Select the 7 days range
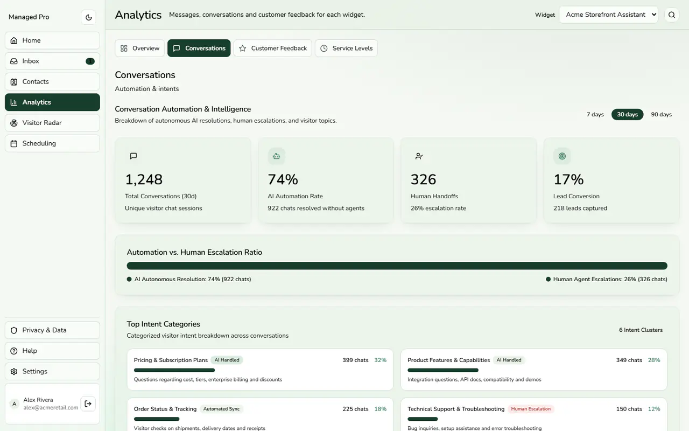Image resolution: width=689 pixels, height=431 pixels. coord(595,115)
